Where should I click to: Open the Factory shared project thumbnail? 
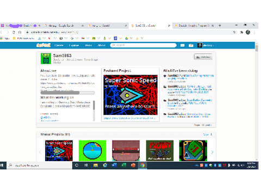click(x=160, y=151)
